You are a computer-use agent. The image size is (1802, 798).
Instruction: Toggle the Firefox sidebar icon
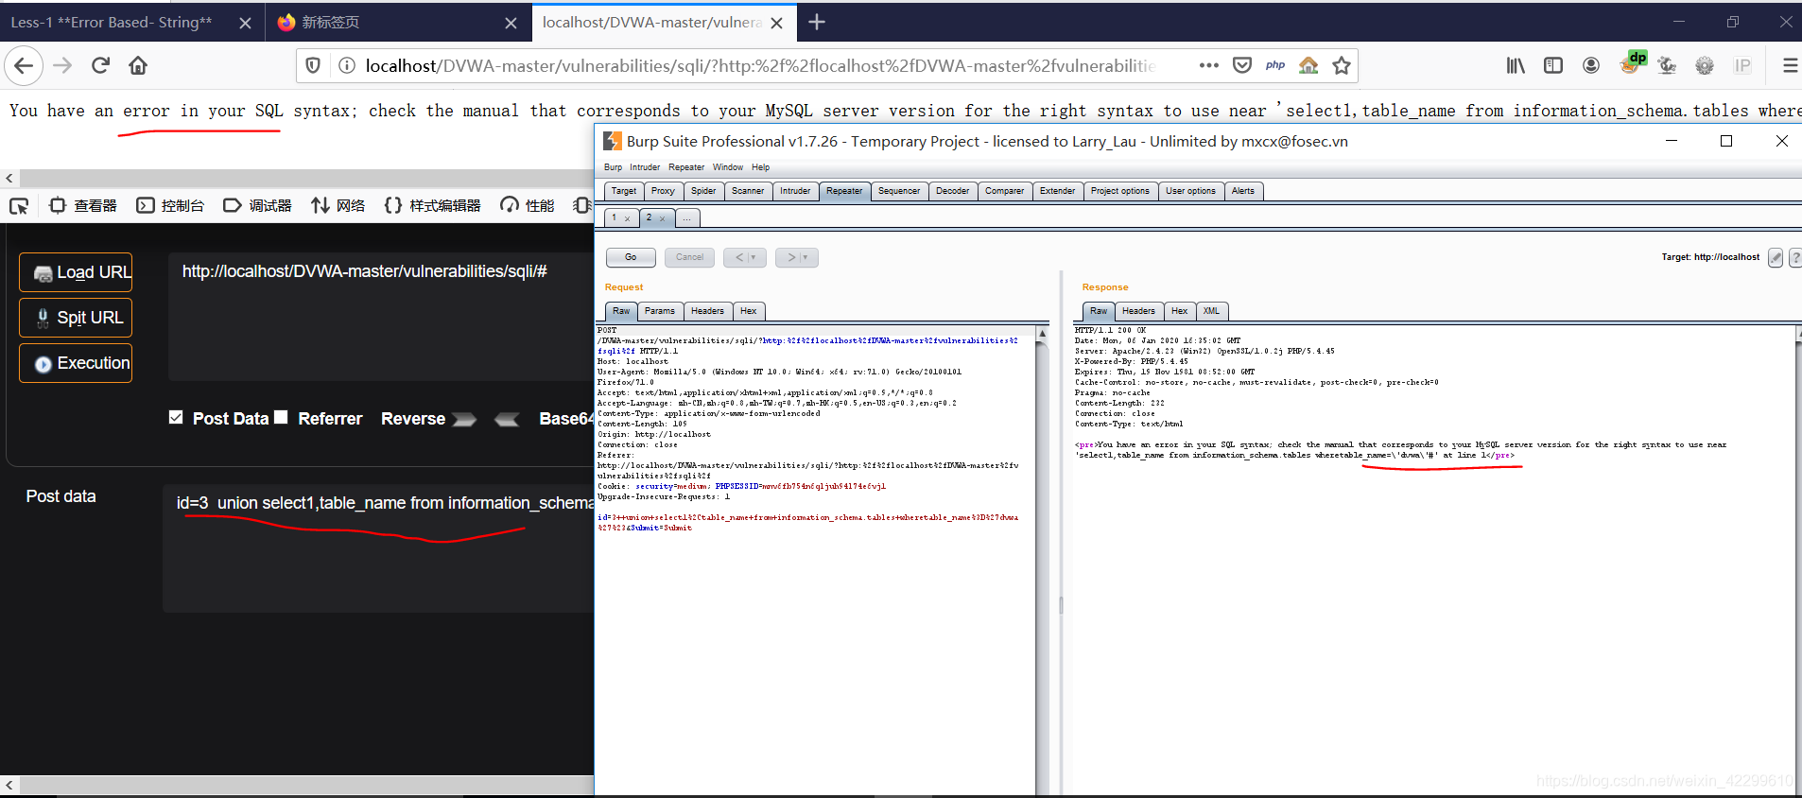(1553, 65)
